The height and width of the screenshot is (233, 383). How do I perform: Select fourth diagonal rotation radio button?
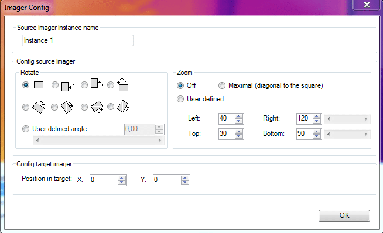111,107
